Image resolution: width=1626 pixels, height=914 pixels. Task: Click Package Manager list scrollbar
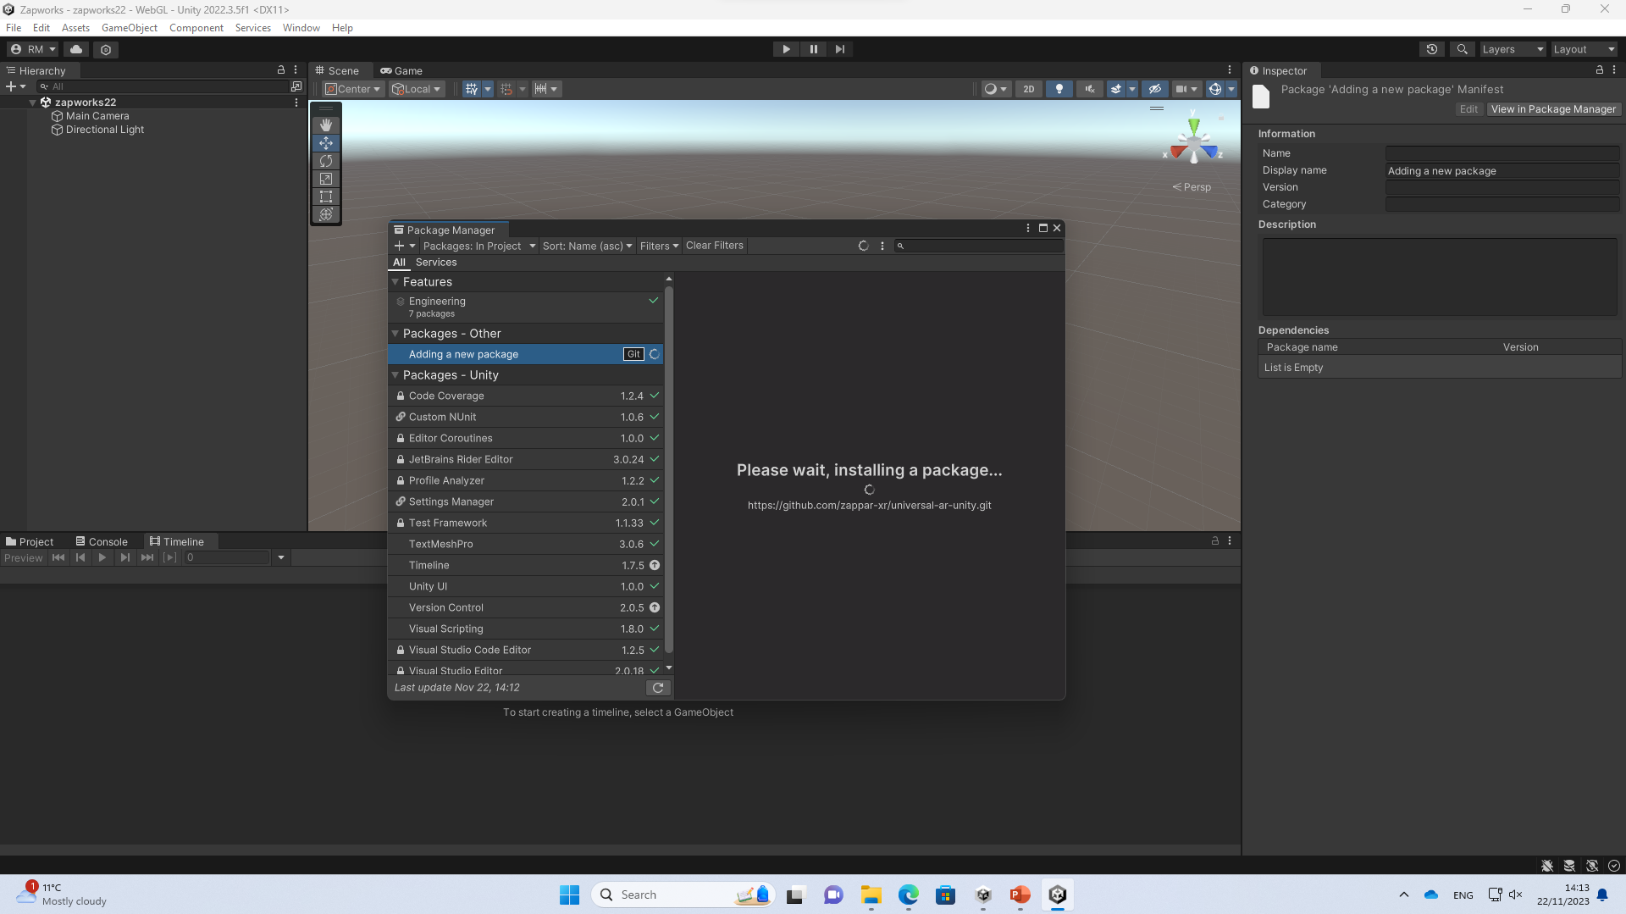(669, 469)
